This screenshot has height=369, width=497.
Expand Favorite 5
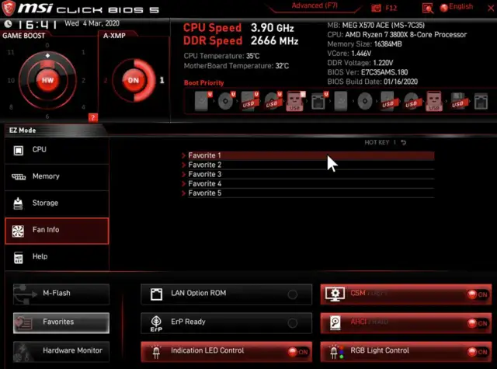[x=308, y=193]
